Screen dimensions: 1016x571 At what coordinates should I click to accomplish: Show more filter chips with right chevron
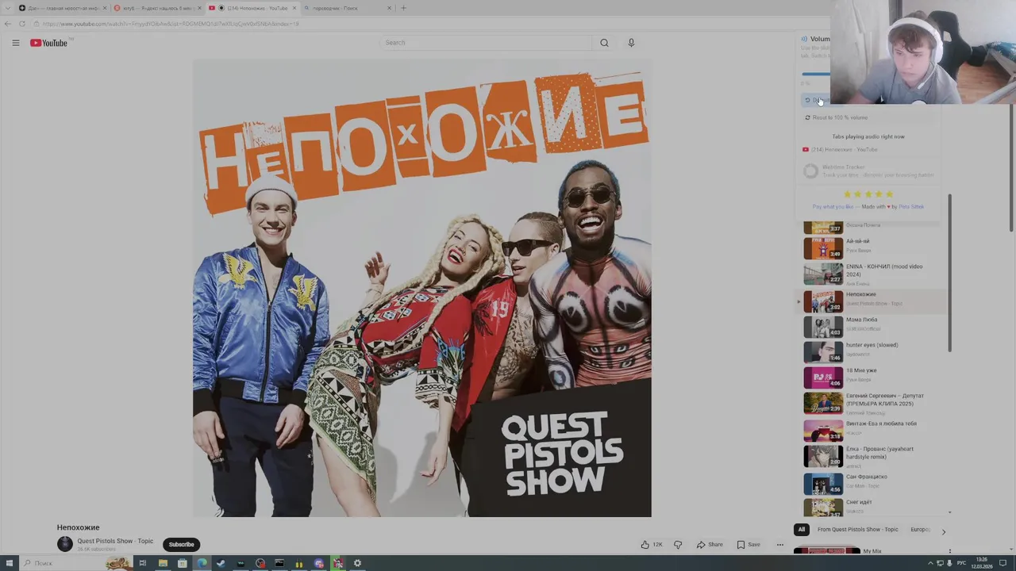pyautogui.click(x=944, y=531)
